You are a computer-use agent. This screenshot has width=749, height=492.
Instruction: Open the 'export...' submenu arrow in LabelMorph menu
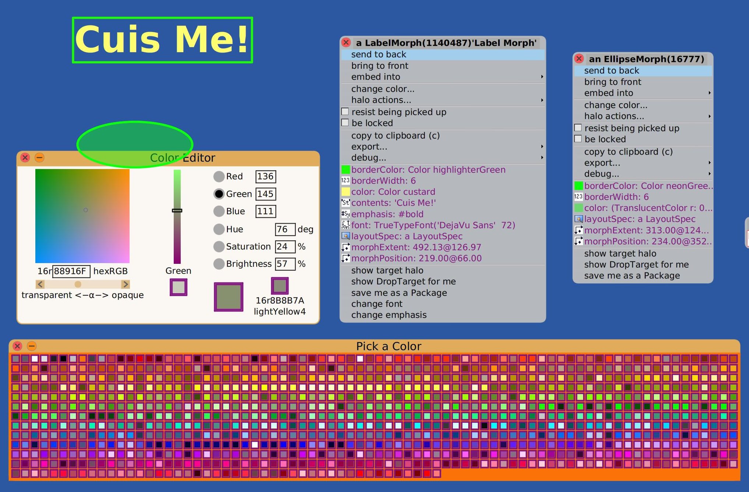(542, 147)
